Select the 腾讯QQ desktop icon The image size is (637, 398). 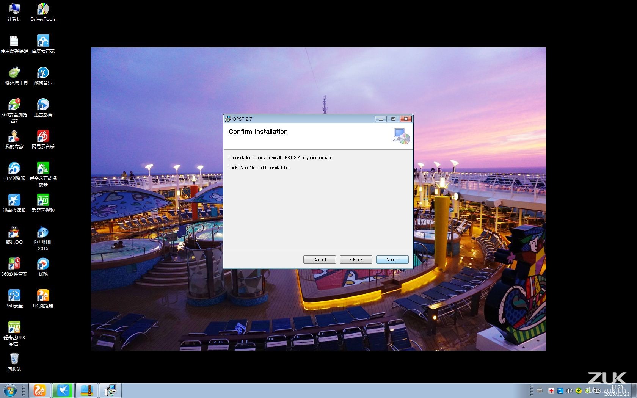click(x=14, y=235)
